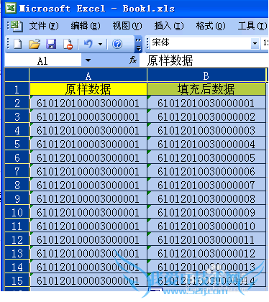Image resolution: width=269 pixels, height=302 pixels.
Task: Open the toolbar options overflow arrow
Action: [138, 45]
